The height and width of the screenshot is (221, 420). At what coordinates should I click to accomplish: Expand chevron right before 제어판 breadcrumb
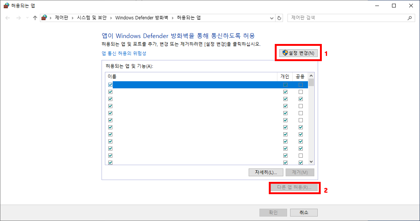pos(51,18)
